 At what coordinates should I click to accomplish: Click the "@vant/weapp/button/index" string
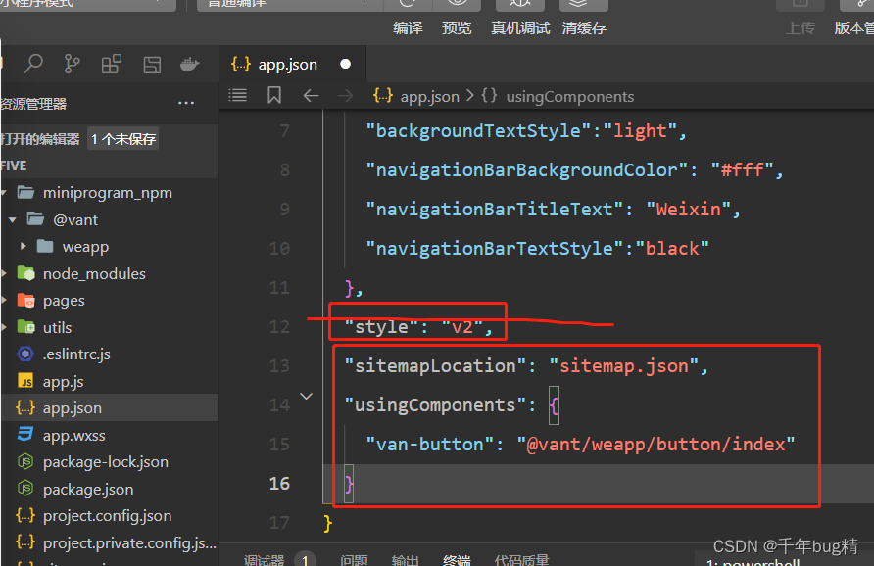click(x=655, y=444)
